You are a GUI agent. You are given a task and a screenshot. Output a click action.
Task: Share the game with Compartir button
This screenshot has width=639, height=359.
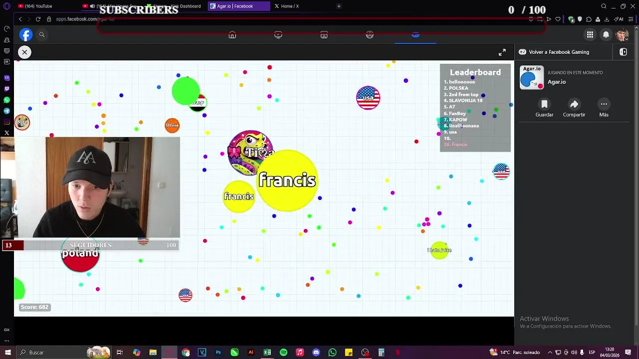(x=574, y=108)
